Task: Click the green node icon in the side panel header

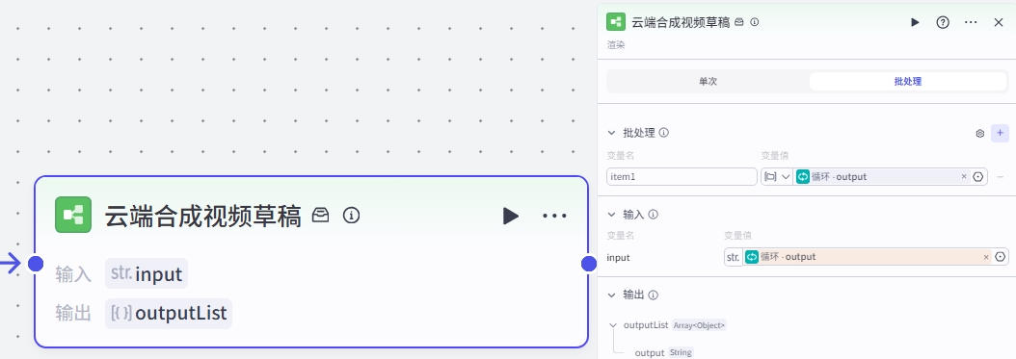Action: (x=616, y=21)
